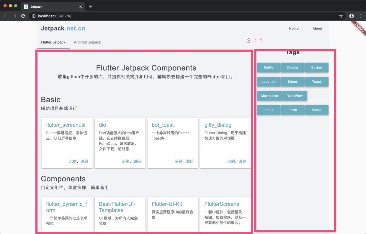Select the Jetpack browser tab
This screenshot has height=234, width=366.
(x=53, y=6)
